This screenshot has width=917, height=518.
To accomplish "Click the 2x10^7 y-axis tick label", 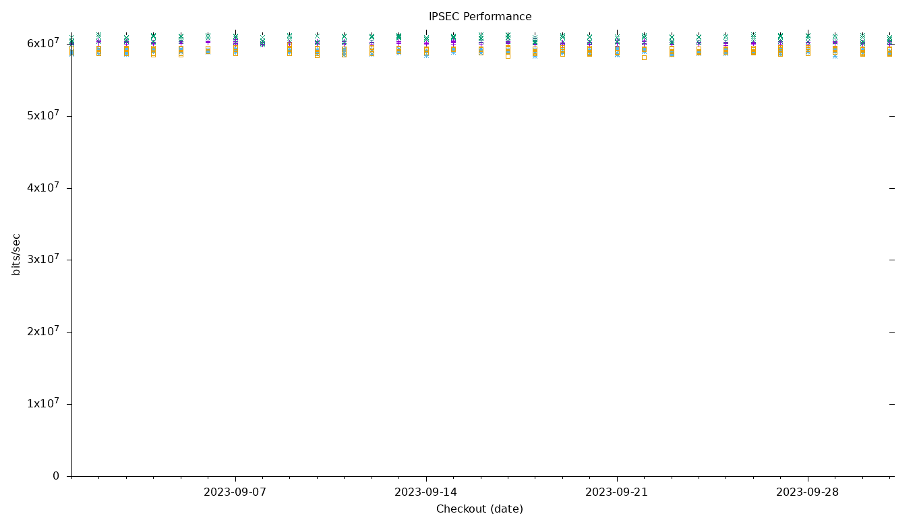I will tap(43, 331).
